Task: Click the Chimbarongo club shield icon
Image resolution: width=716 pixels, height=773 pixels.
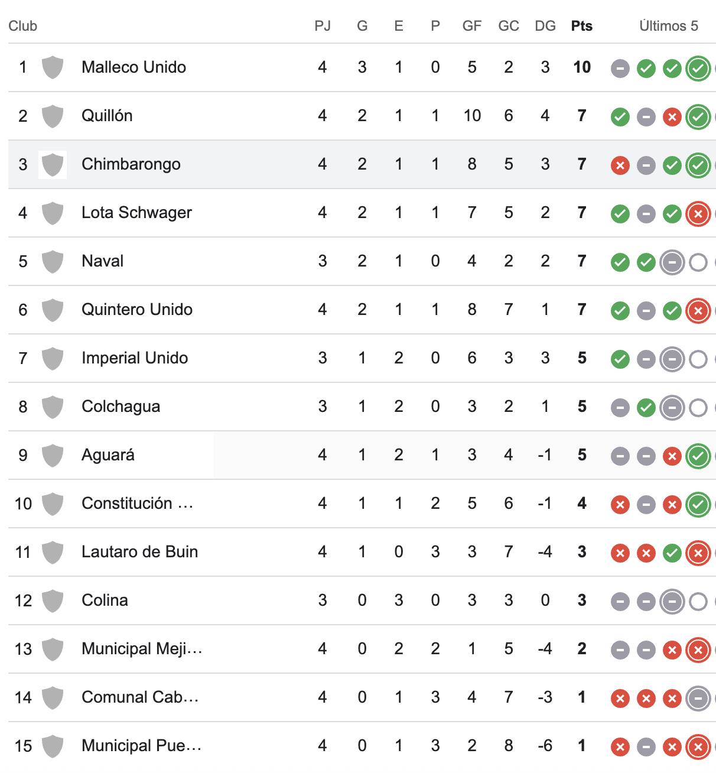Action: point(53,164)
